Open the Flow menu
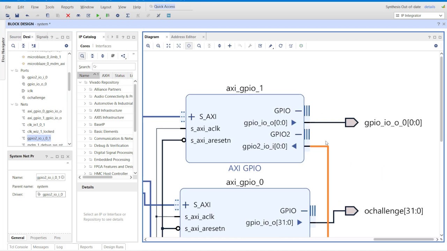Screen dimensions: 447x251 35,7
